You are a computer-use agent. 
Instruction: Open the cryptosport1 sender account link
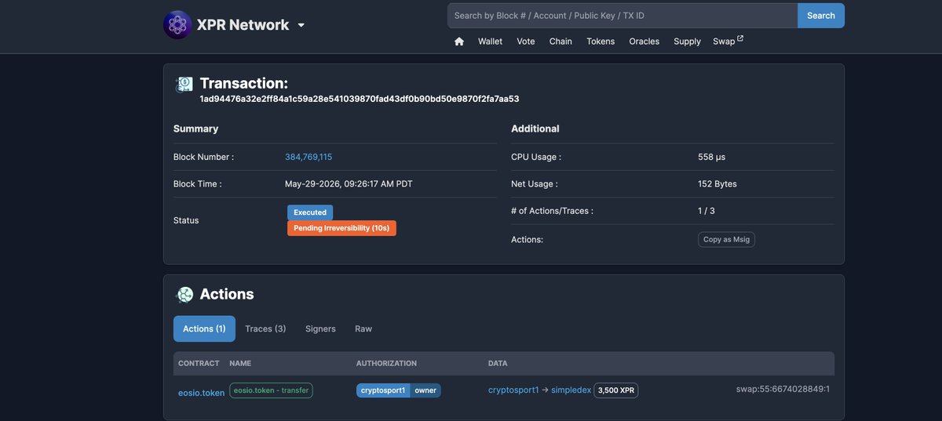pos(513,390)
